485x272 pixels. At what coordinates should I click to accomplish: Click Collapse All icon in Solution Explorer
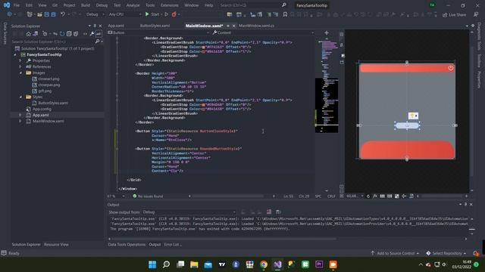(69, 33)
